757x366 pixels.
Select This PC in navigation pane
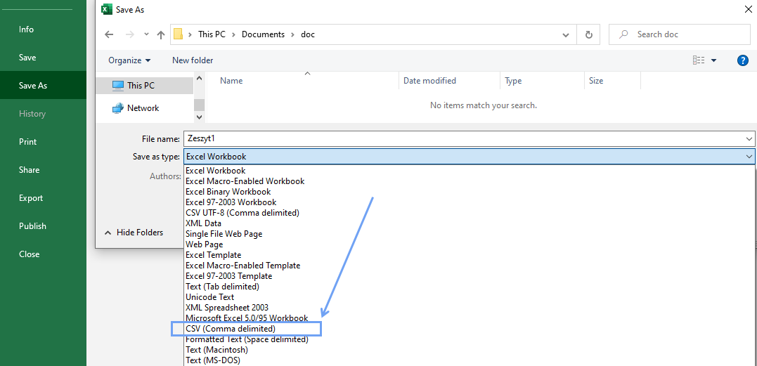point(141,86)
